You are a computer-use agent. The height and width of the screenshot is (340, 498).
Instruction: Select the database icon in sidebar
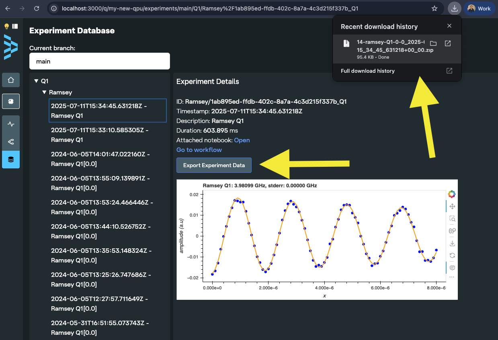click(11, 160)
